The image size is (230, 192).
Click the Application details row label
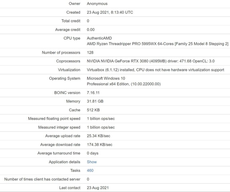click(65, 162)
